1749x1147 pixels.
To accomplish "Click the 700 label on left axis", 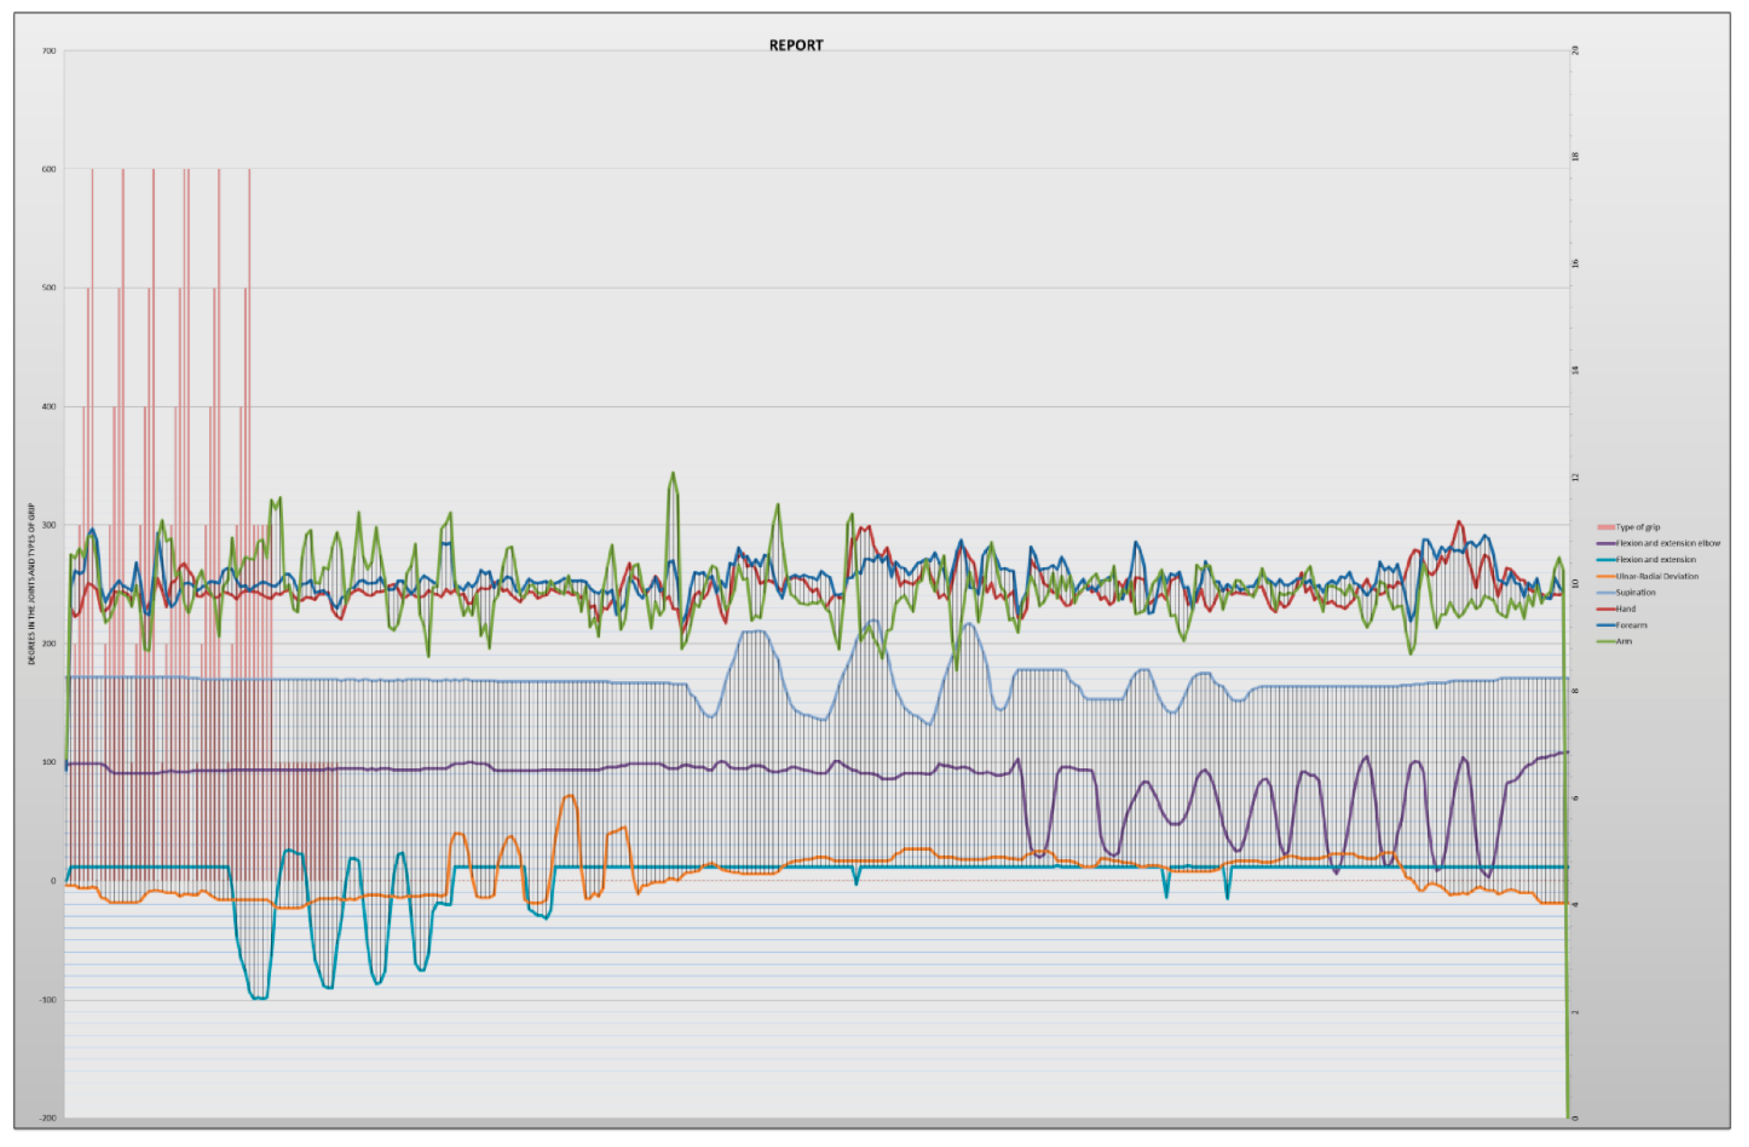I will pyautogui.click(x=48, y=51).
